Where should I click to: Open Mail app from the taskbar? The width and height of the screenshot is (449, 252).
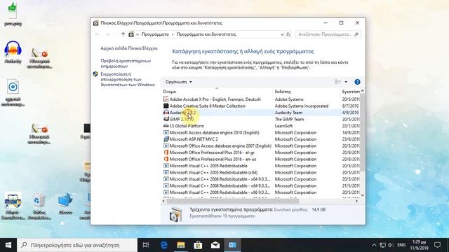pyautogui.click(x=215, y=245)
